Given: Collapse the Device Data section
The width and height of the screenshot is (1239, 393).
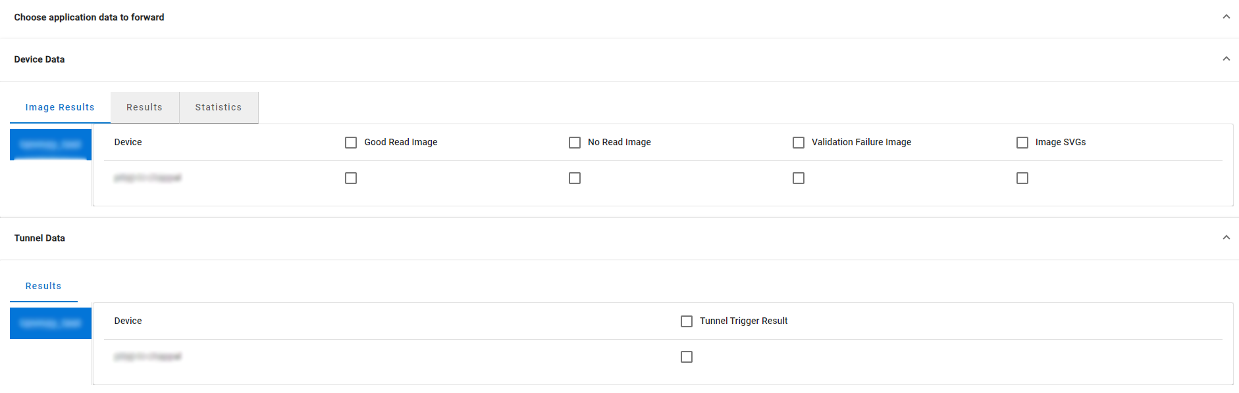Looking at the screenshot, I should tap(1226, 59).
